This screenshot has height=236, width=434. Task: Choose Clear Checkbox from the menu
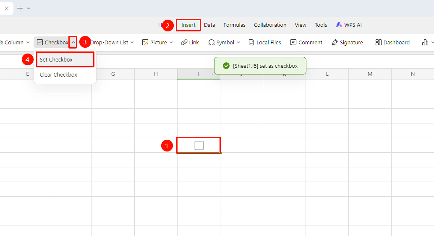tap(65, 75)
